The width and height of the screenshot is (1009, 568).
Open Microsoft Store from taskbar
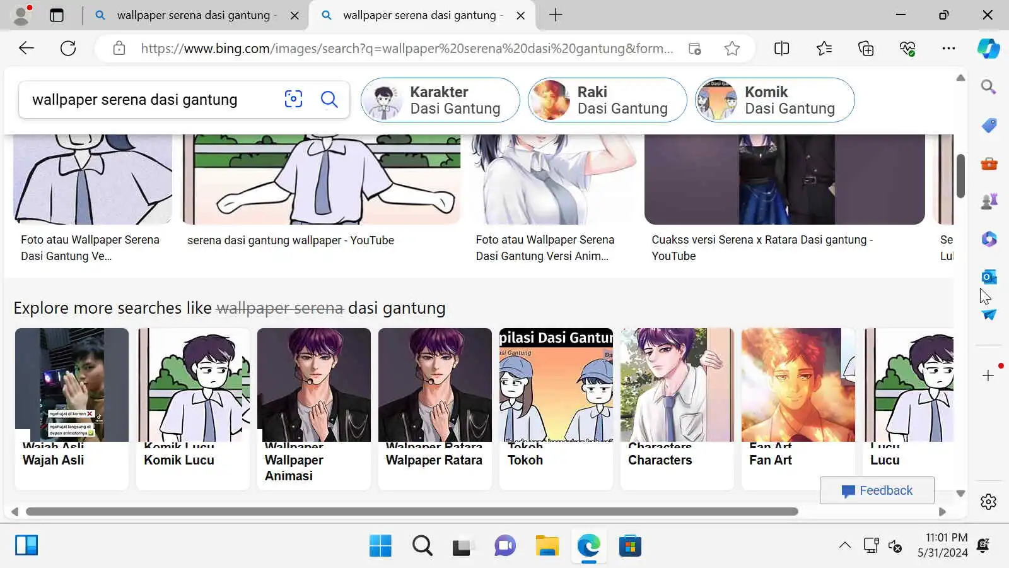tap(630, 546)
